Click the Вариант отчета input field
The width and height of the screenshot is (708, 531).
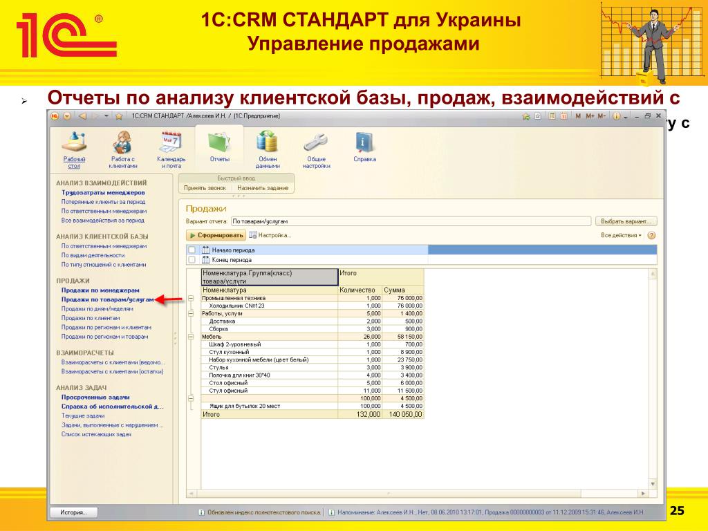click(x=411, y=221)
